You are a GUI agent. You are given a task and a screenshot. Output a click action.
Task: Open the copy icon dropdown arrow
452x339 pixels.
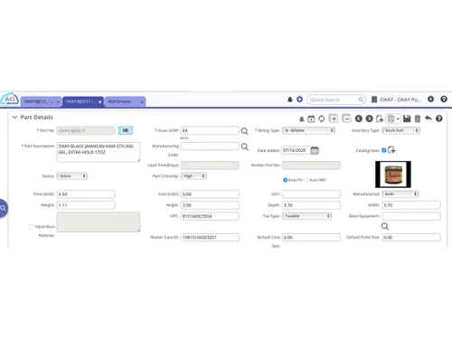pos(398,119)
